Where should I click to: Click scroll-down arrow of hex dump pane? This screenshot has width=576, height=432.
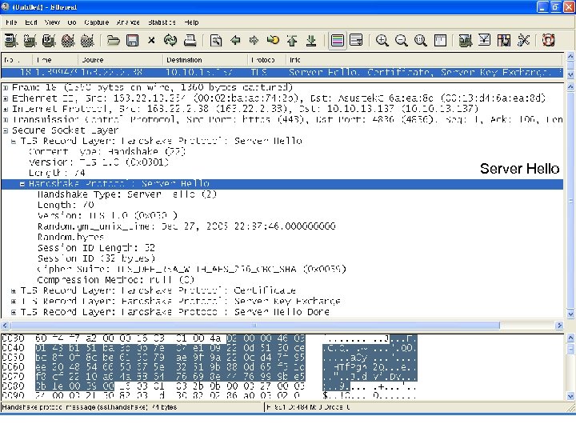tap(570, 396)
